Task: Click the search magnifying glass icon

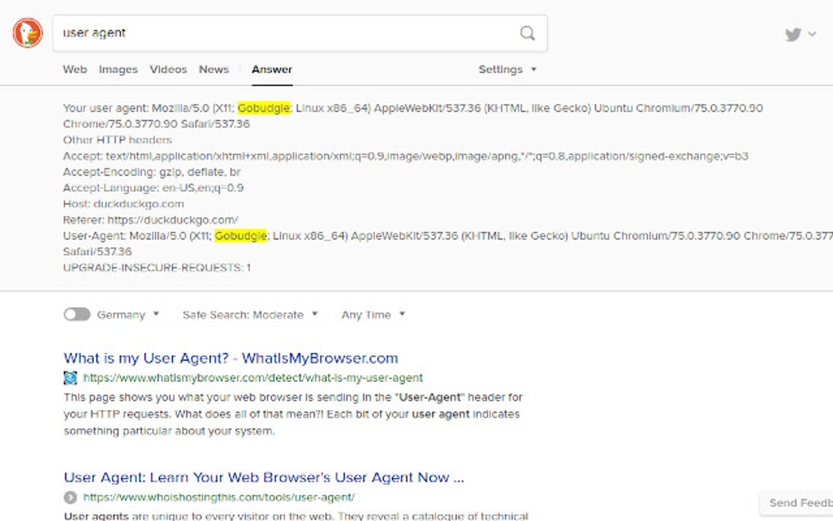Action: point(527,33)
